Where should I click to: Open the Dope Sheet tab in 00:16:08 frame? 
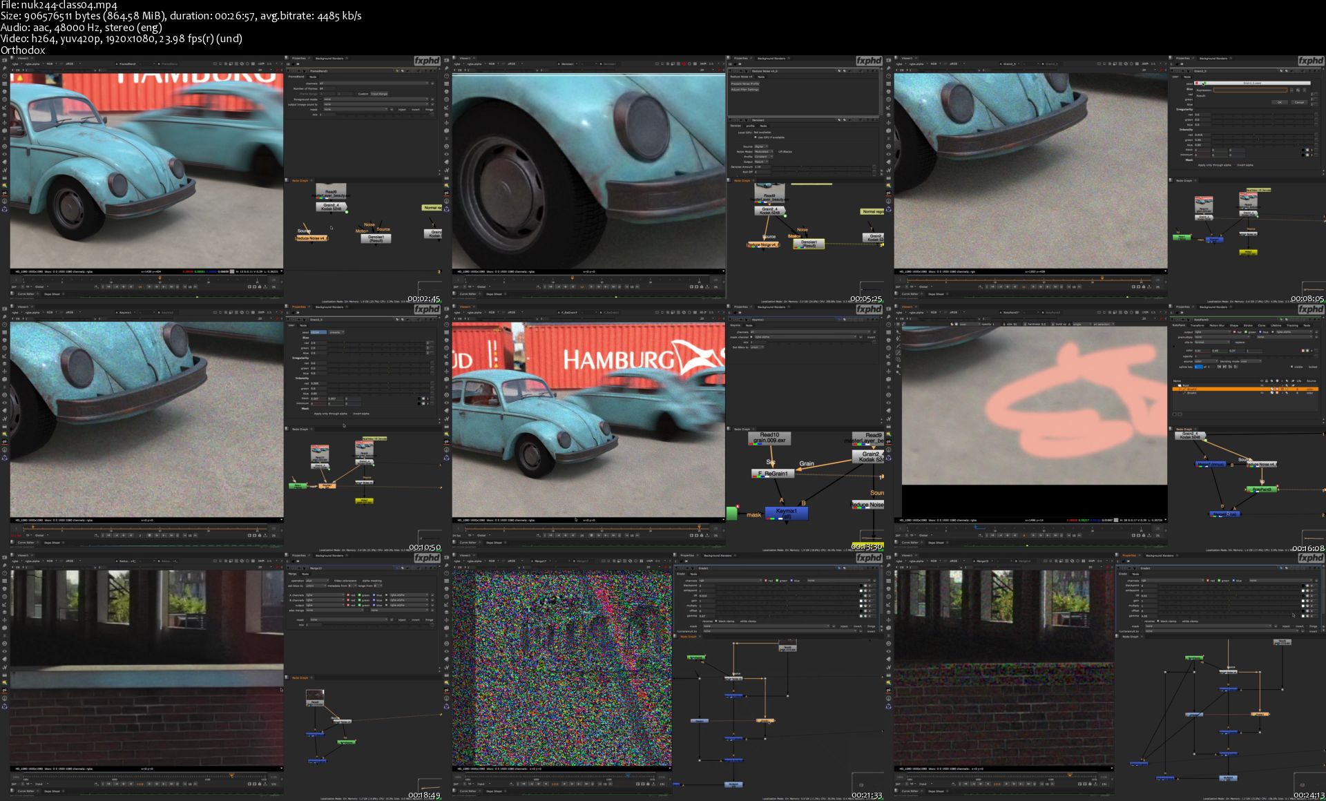[936, 543]
